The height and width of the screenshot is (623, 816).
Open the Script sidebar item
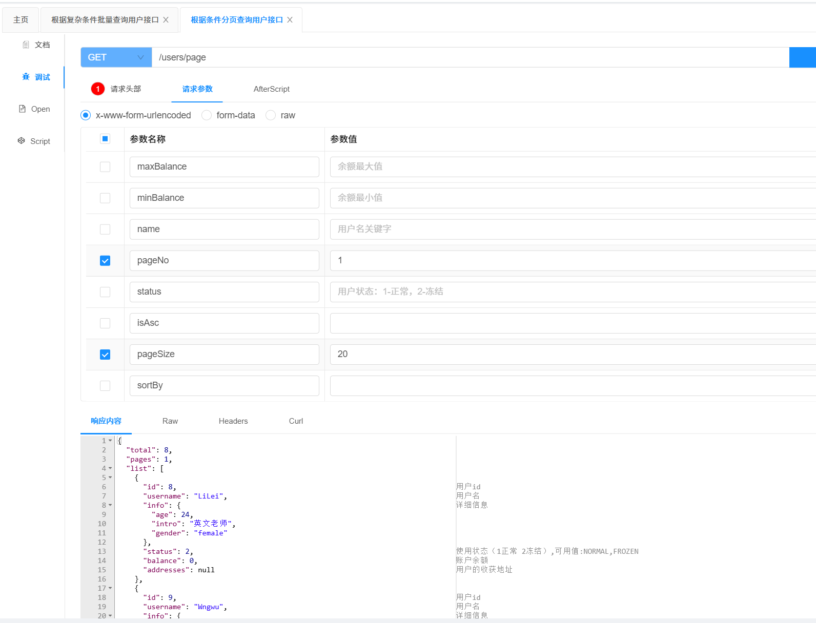tap(34, 141)
